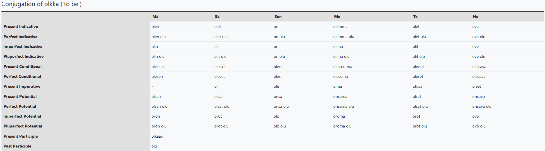Select the 'Pluperfect Indicative' row label
Screen dimensions: 545x151
[24, 56]
